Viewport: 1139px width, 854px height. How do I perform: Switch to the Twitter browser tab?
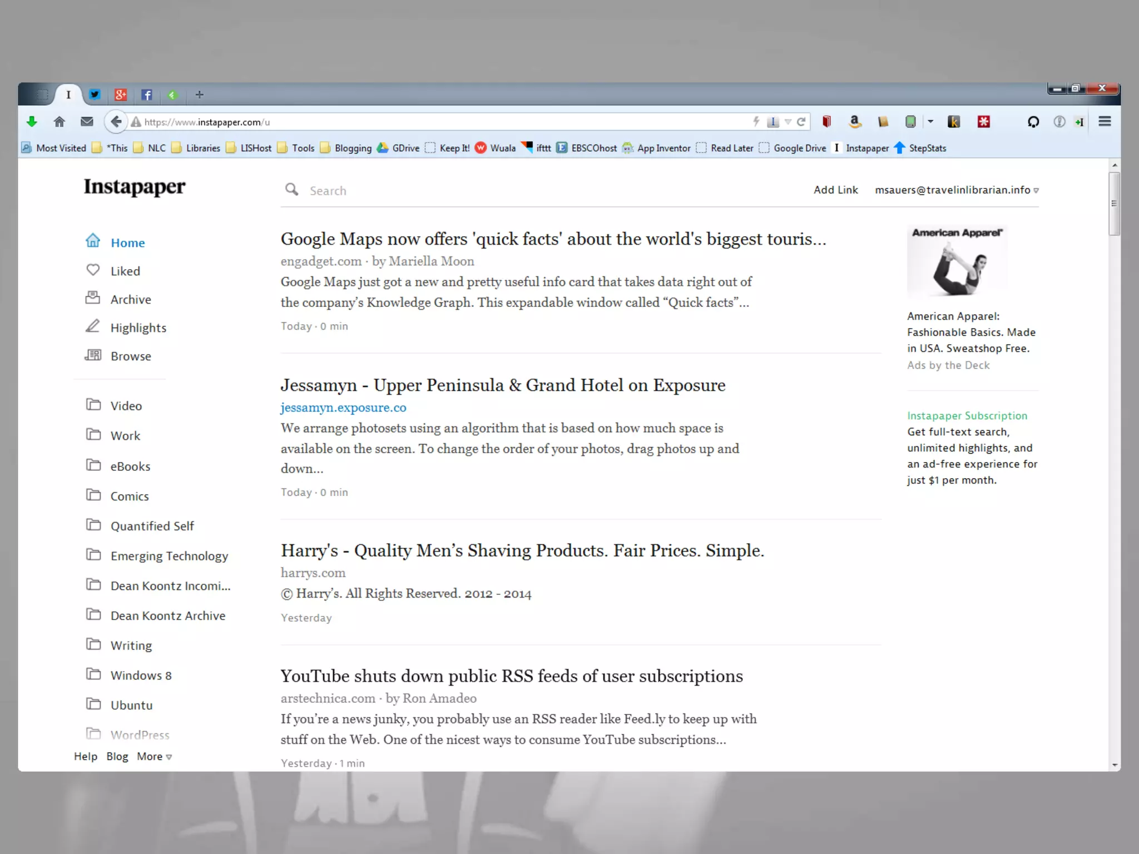tap(95, 95)
